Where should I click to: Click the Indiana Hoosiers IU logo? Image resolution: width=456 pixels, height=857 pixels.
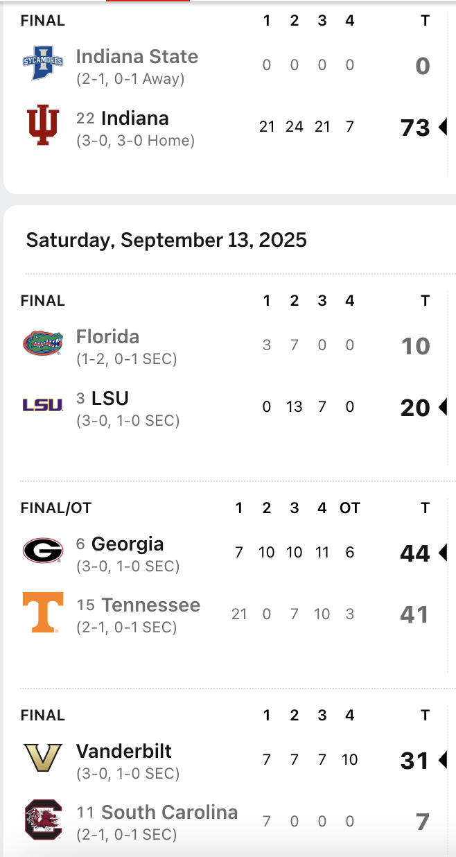tap(42, 126)
